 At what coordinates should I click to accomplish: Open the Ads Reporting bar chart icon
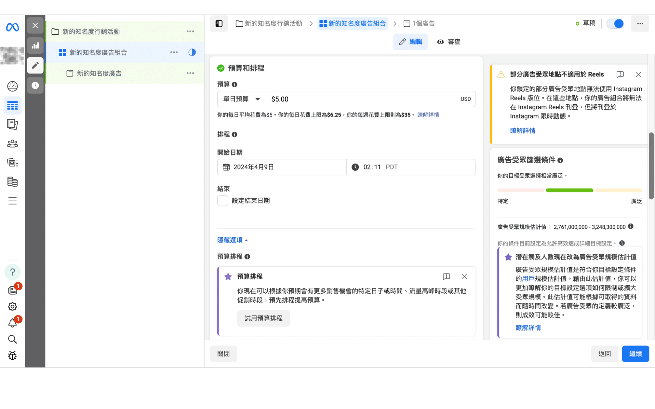(35, 45)
